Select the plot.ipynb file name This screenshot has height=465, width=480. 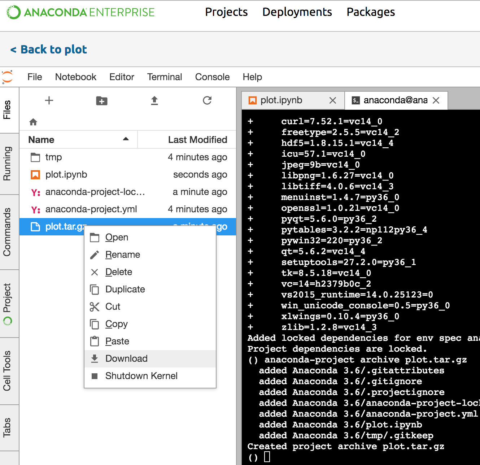coord(66,175)
